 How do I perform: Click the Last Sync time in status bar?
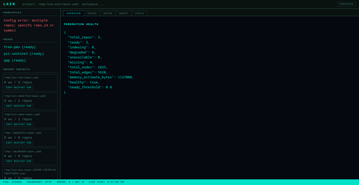(106, 182)
